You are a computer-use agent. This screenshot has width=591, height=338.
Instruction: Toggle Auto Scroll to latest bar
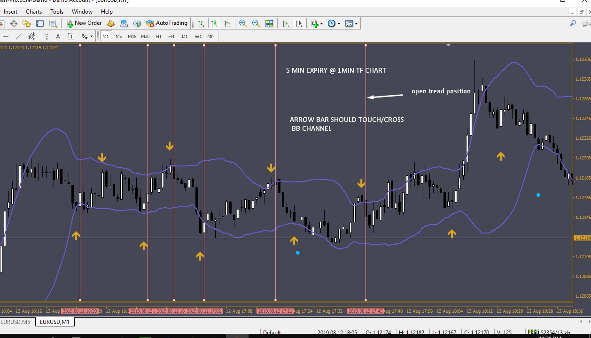(x=285, y=23)
